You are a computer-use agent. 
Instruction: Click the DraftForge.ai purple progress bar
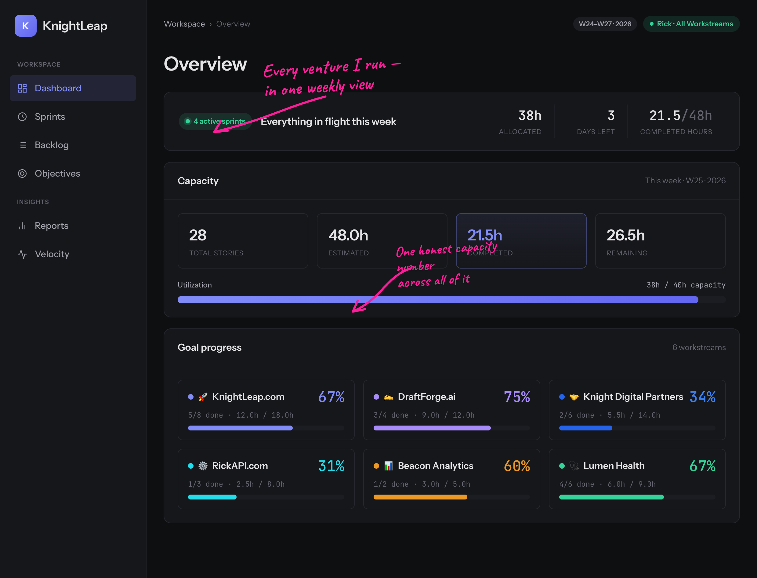pyautogui.click(x=452, y=428)
